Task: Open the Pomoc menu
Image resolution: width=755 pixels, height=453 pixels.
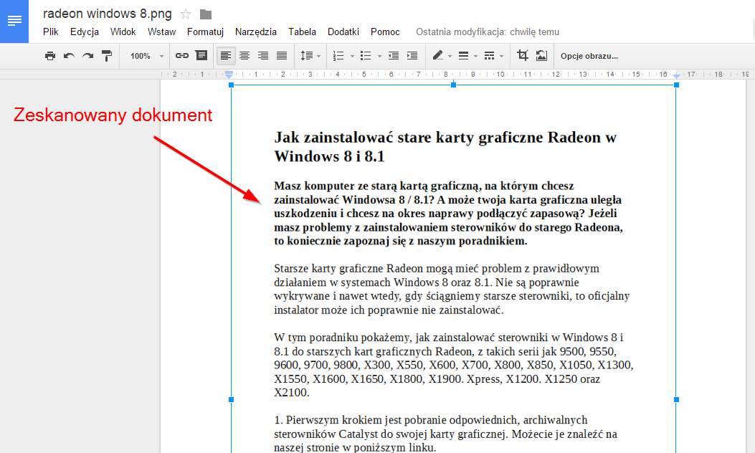Action: (385, 32)
